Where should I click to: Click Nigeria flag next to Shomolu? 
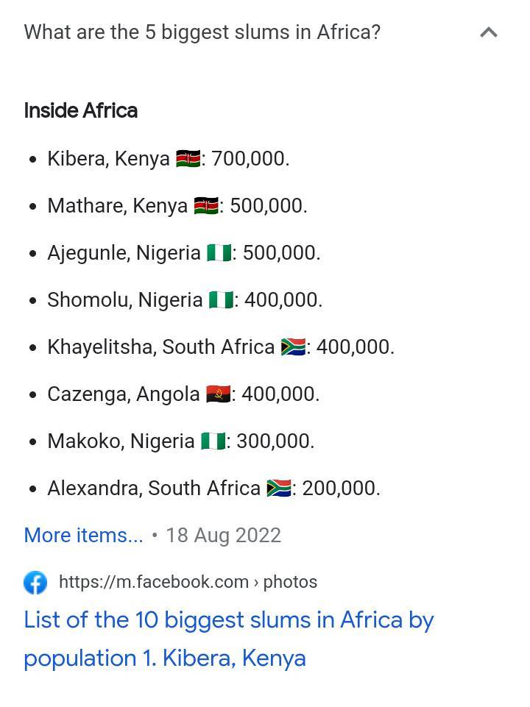pyautogui.click(x=221, y=300)
